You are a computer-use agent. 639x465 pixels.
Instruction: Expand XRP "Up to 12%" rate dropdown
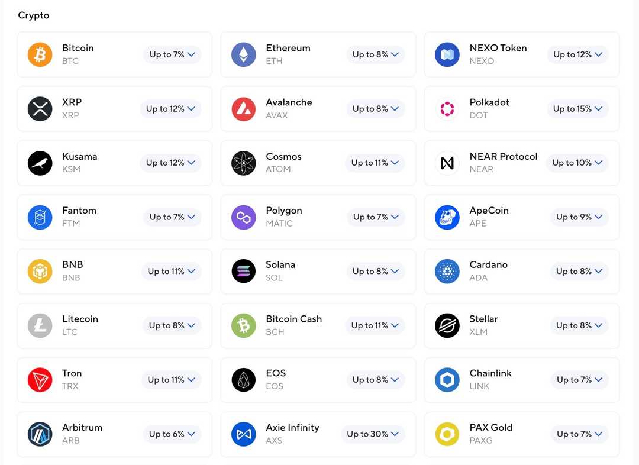coord(170,109)
